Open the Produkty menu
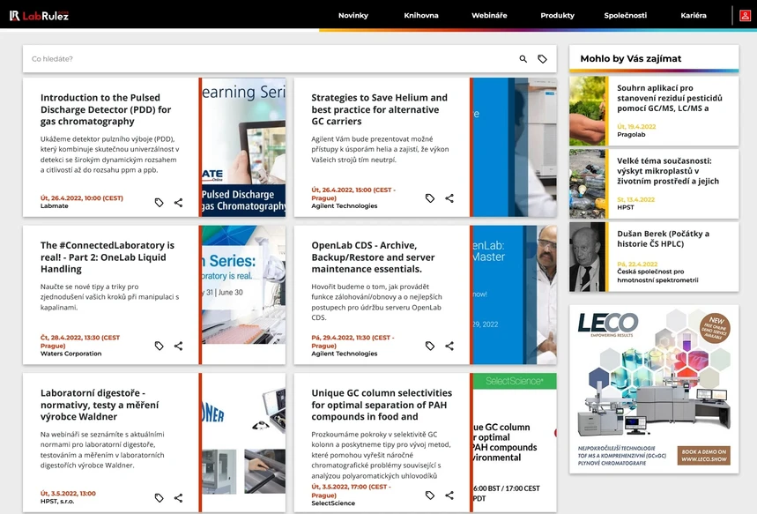This screenshot has width=757, height=514. click(x=557, y=16)
